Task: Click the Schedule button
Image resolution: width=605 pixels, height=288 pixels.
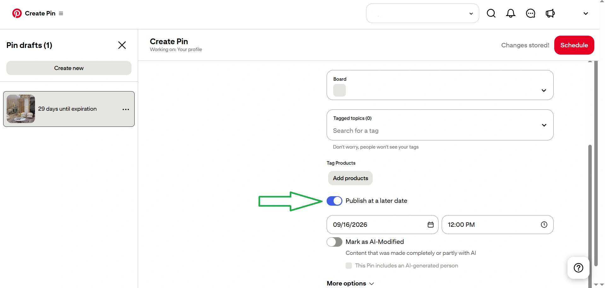Action: pyautogui.click(x=574, y=45)
